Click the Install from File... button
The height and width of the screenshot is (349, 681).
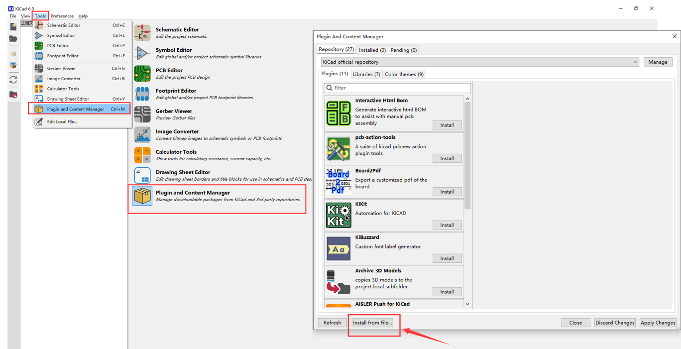point(372,323)
